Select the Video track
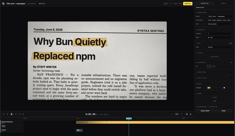This screenshot has width=235, height=136. 12,126
